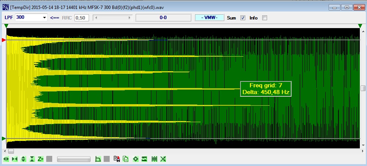Click the green triangle lower frequency marker
Screen dimensions: 367x166
(3, 139)
